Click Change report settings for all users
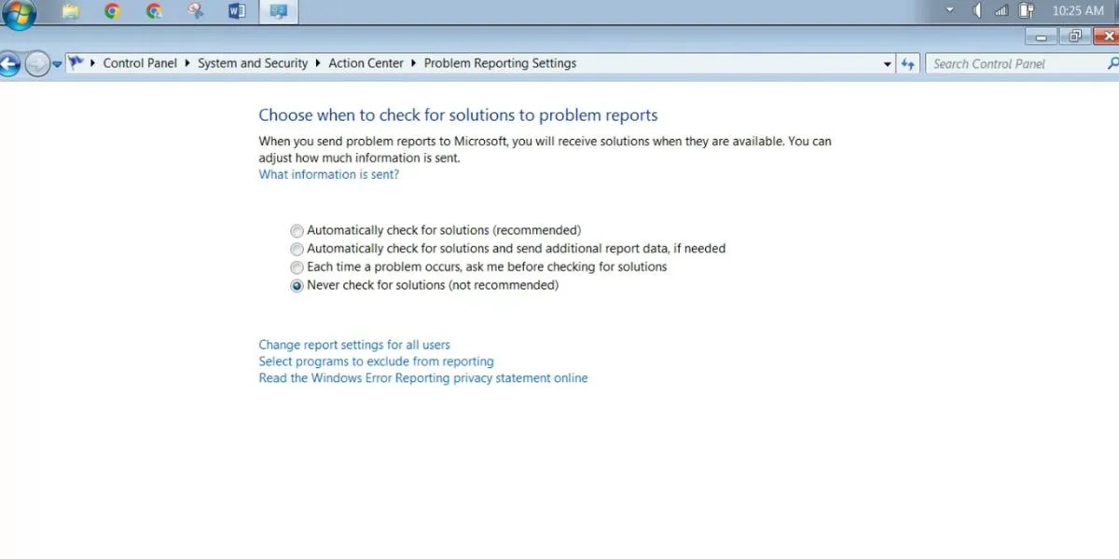 click(354, 344)
